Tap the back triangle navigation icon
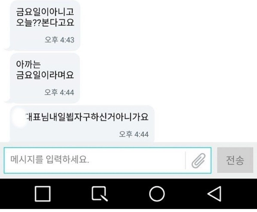This screenshot has width=257, height=212. [x=214, y=194]
